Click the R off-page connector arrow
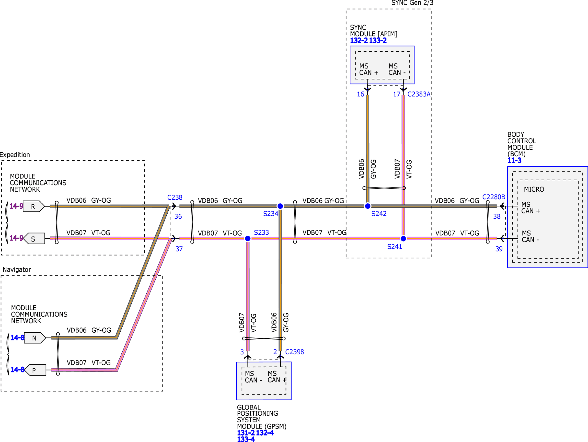Screen dimensions: 588x442 click(x=33, y=207)
